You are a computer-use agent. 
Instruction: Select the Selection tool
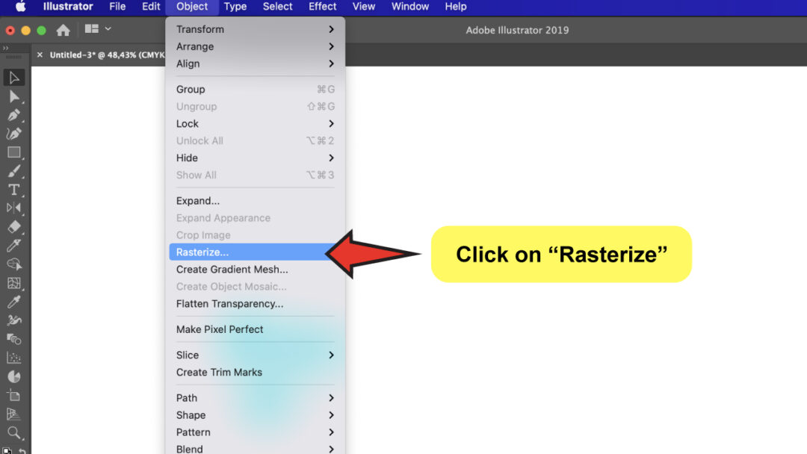point(13,77)
